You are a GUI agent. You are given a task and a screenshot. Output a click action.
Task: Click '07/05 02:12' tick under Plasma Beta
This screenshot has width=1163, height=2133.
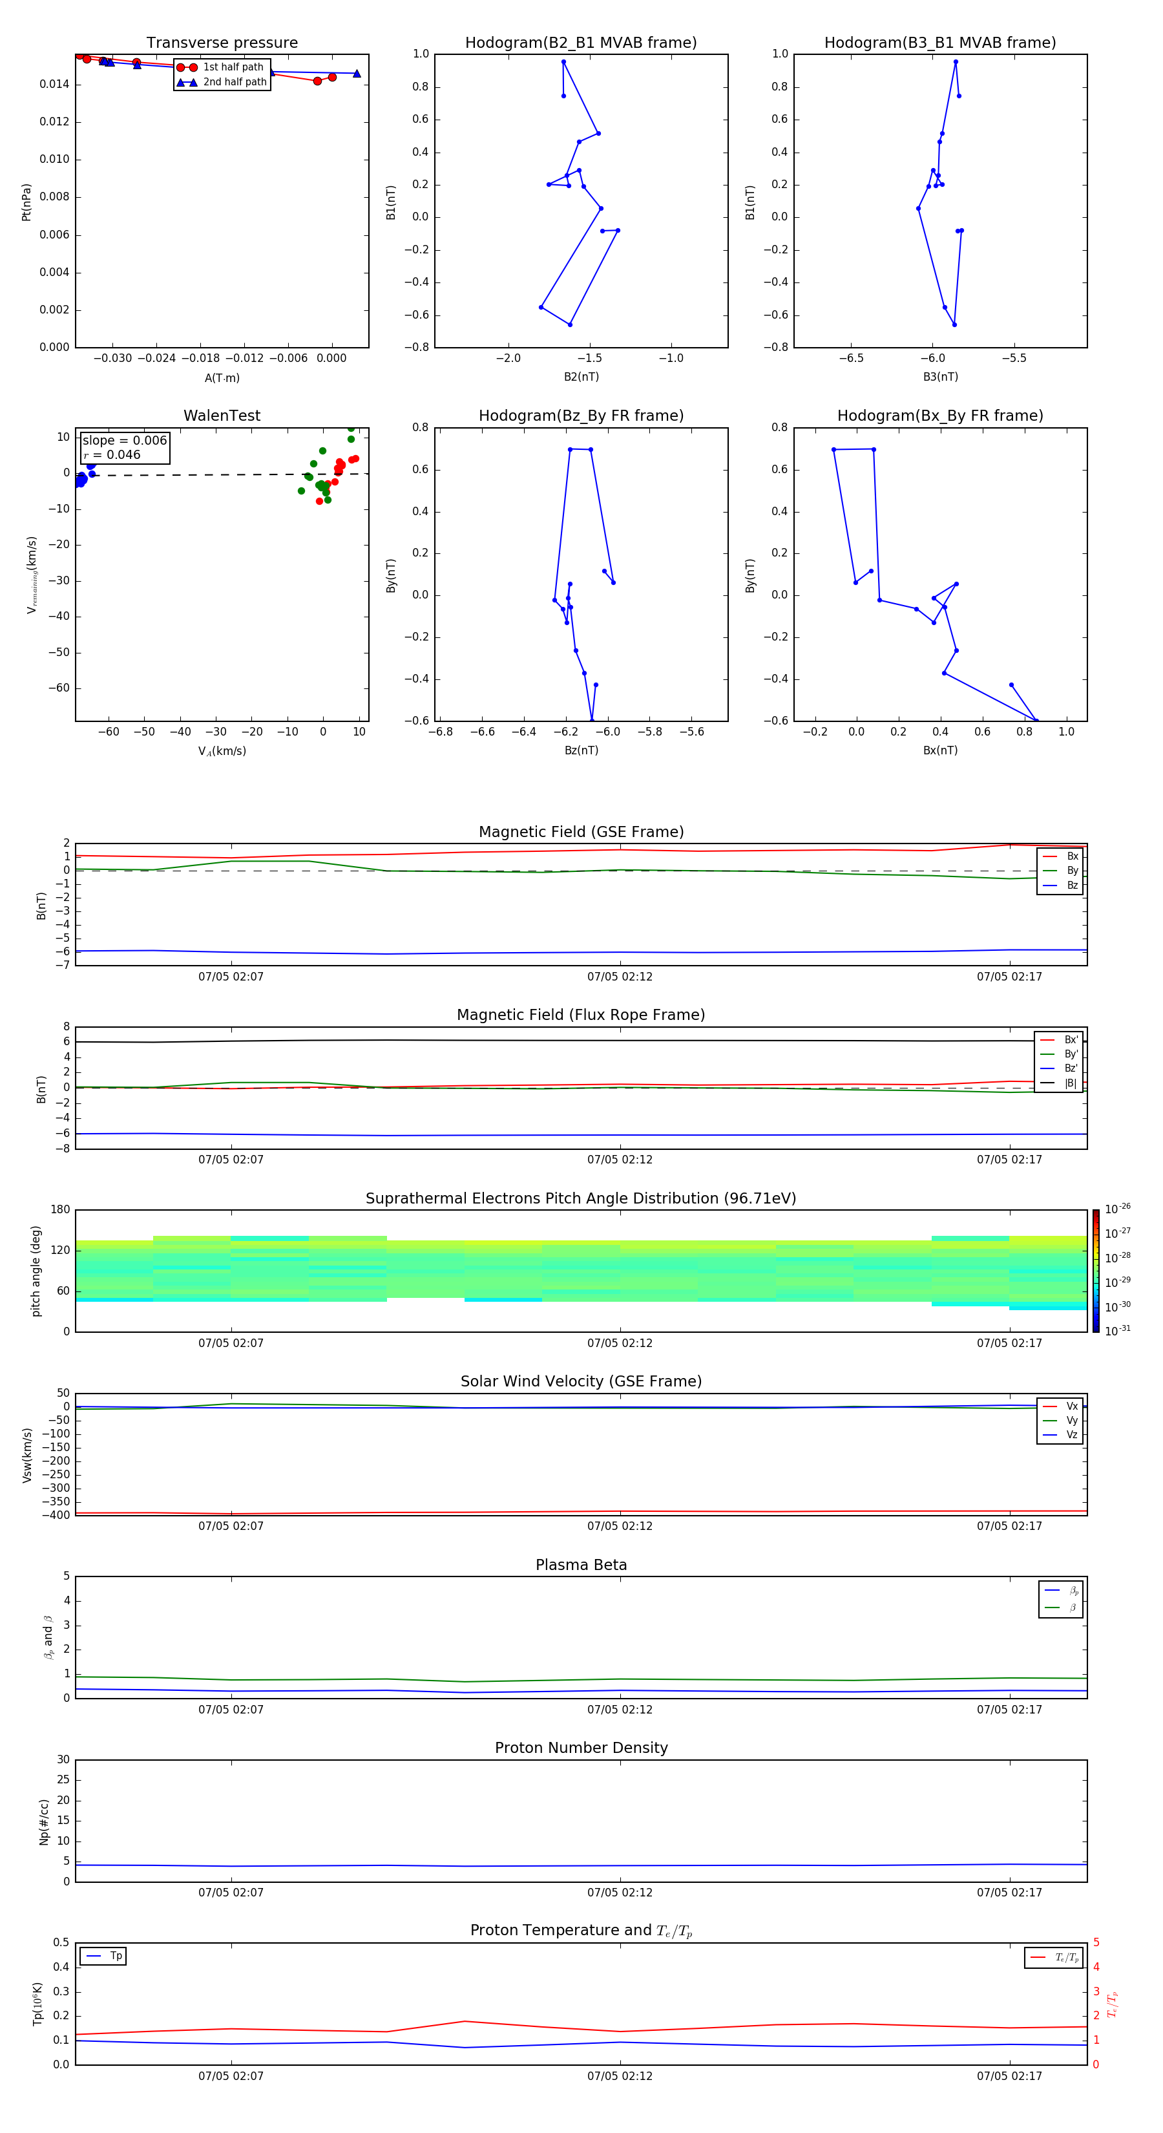tap(620, 1710)
